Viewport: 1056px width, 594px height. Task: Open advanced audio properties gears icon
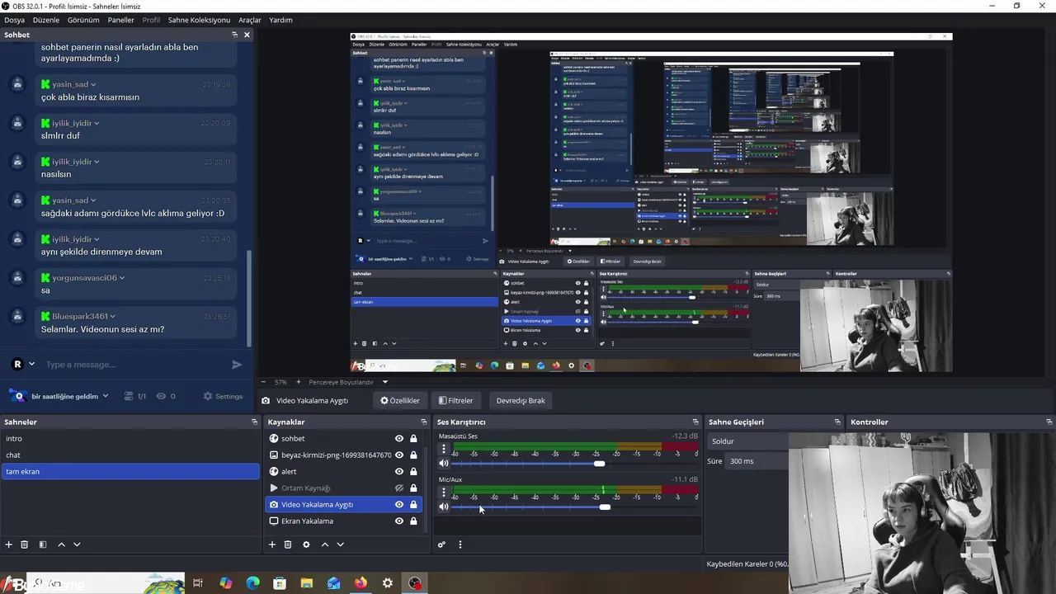[x=442, y=544]
